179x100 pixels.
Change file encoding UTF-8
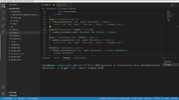point(157,98)
